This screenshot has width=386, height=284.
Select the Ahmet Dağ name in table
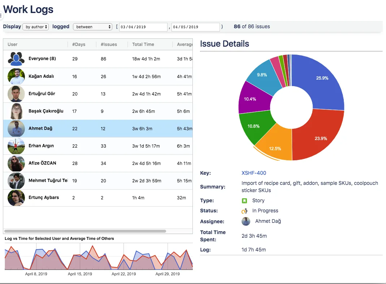pos(40,128)
